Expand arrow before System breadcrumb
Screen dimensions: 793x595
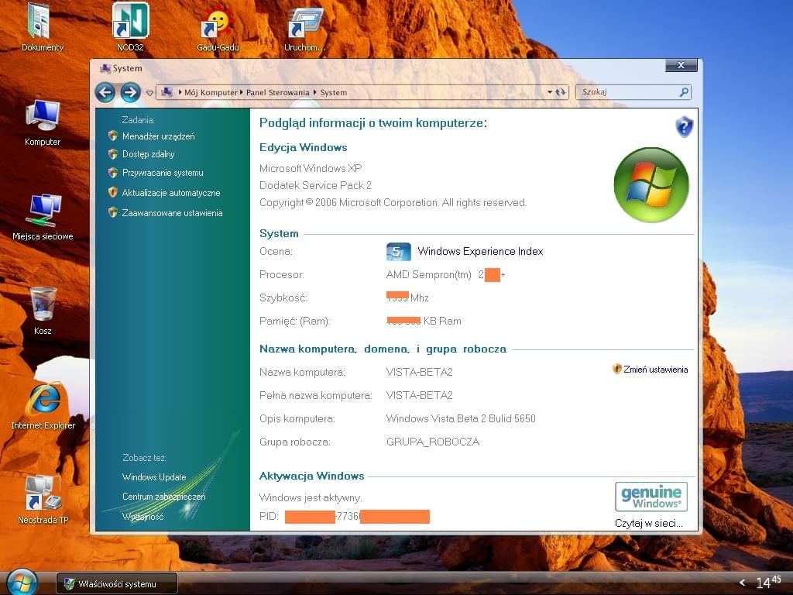[314, 93]
